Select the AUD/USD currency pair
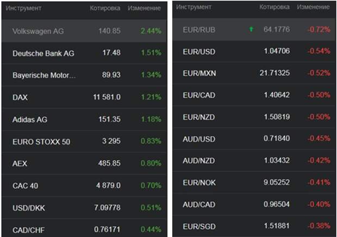The image size is (337, 237). (254, 139)
